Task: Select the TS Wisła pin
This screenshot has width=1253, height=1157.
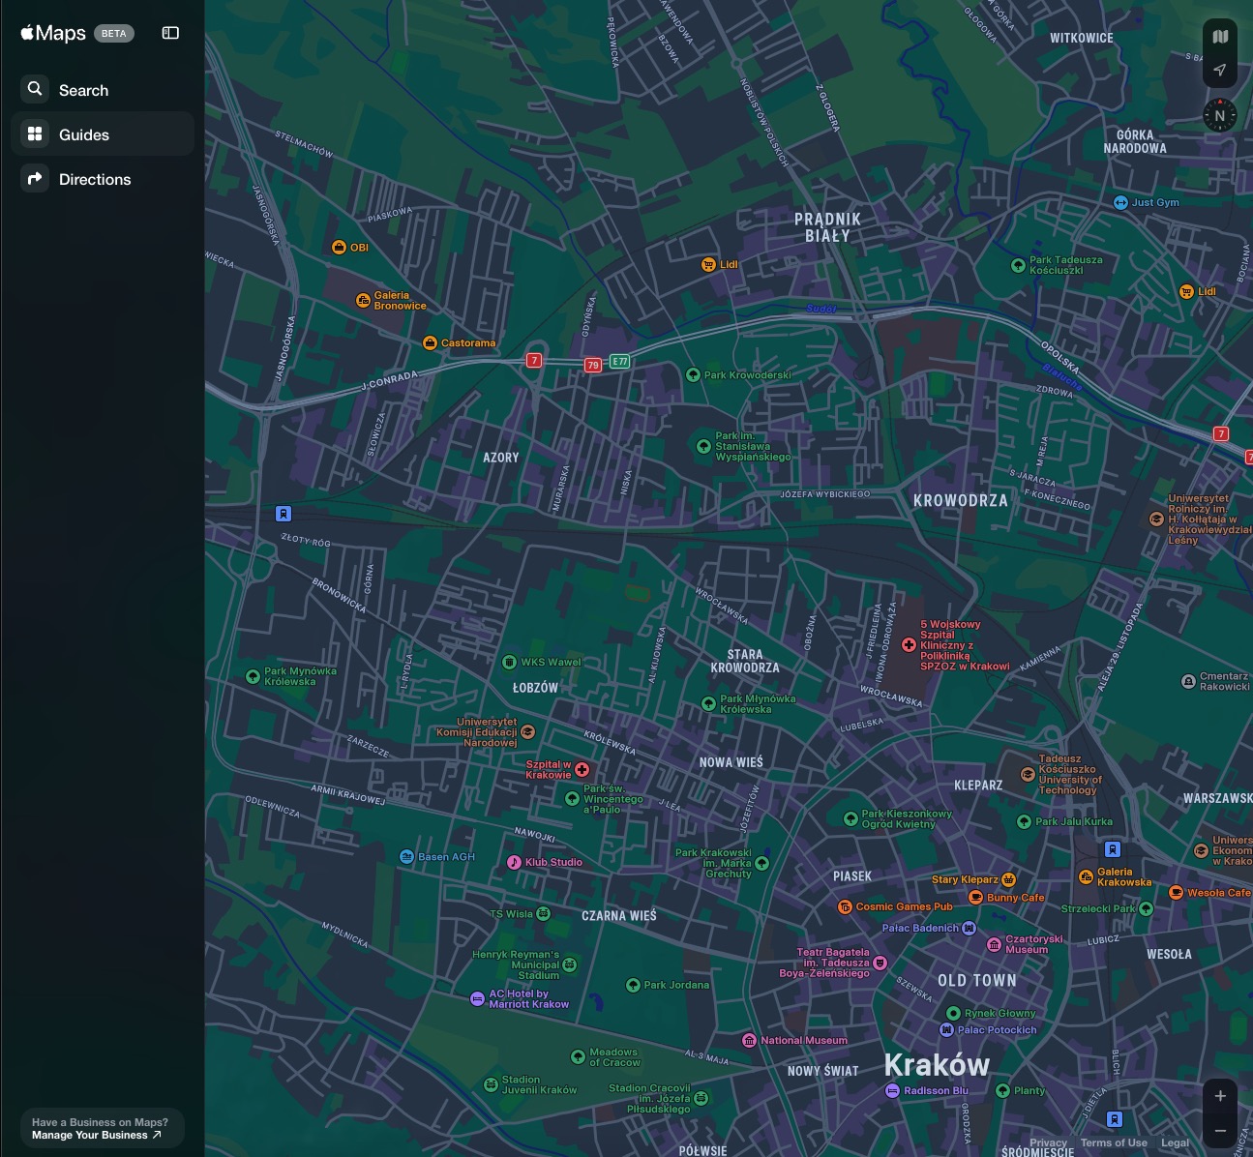Action: pos(544,913)
